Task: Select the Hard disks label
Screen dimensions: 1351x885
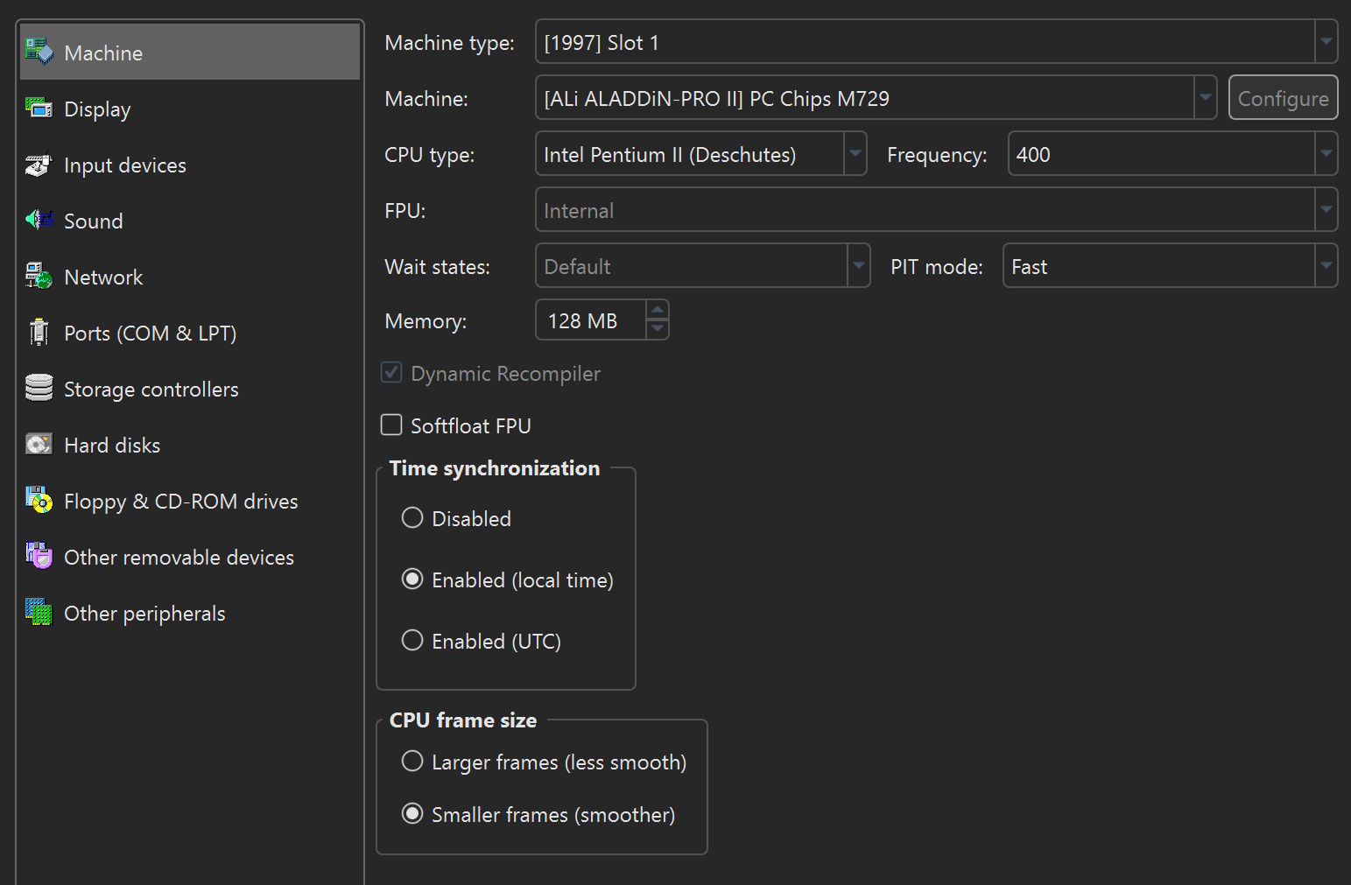Action: (x=112, y=446)
